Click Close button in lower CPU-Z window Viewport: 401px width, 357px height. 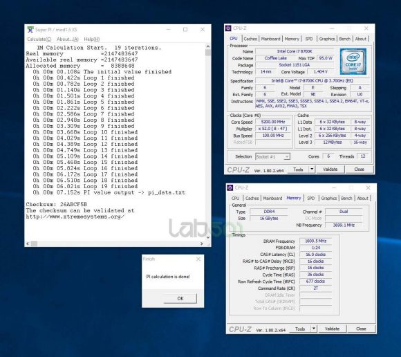point(361,329)
